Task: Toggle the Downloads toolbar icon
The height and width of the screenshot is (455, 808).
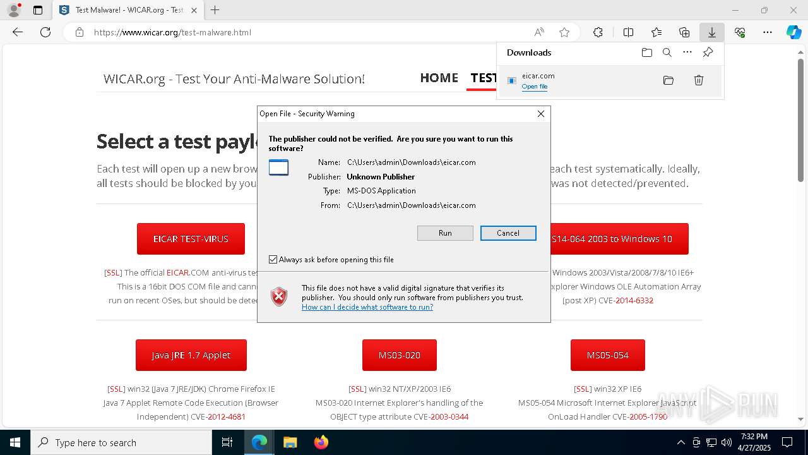Action: [x=711, y=32]
